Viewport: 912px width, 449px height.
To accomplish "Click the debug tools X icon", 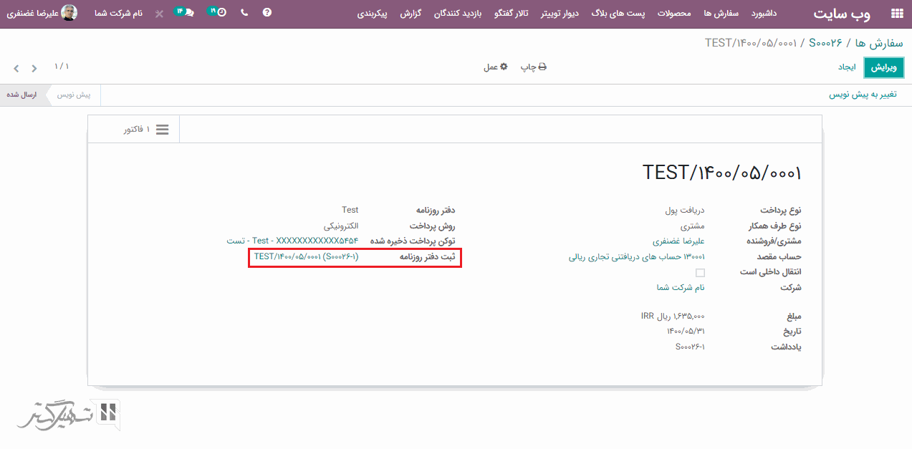I will [x=159, y=14].
